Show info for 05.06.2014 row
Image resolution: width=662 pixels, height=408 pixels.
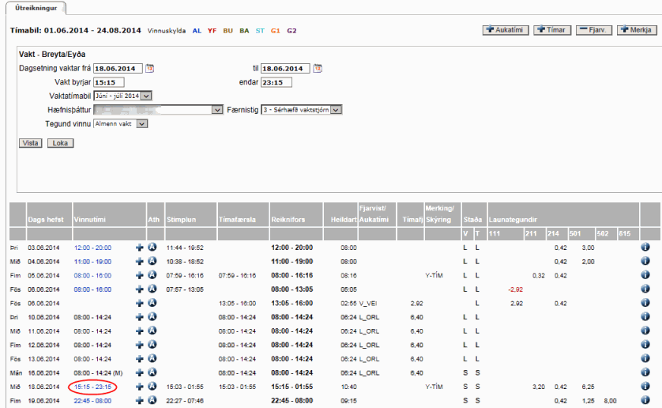(645, 275)
